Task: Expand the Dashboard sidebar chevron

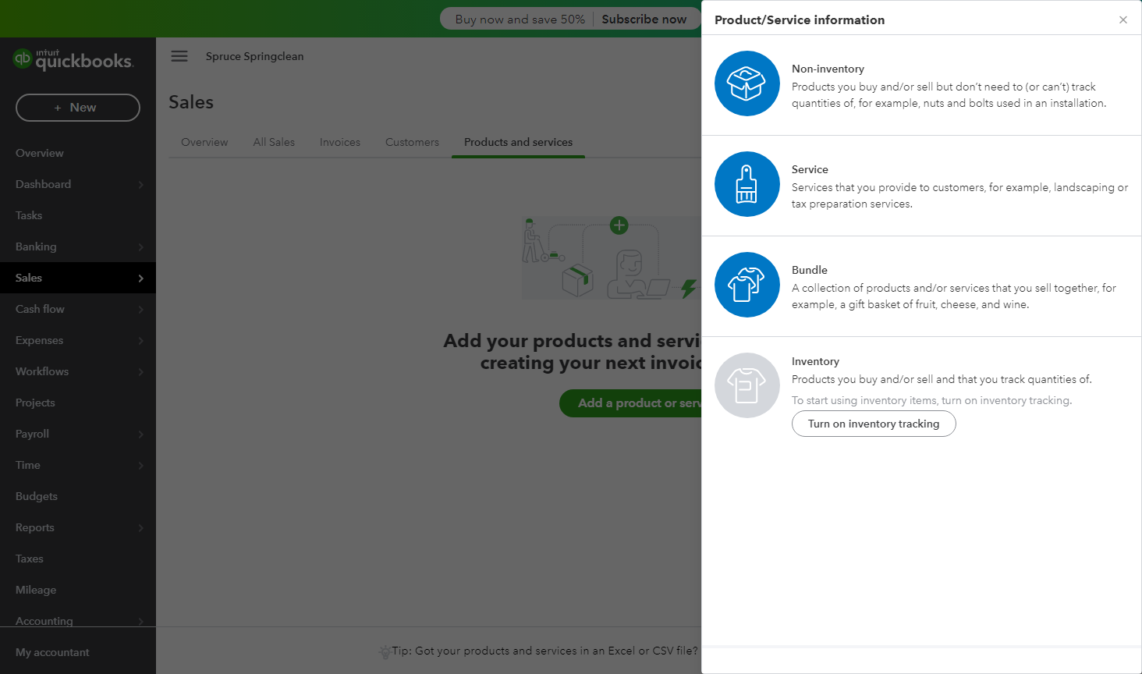Action: coord(141,185)
